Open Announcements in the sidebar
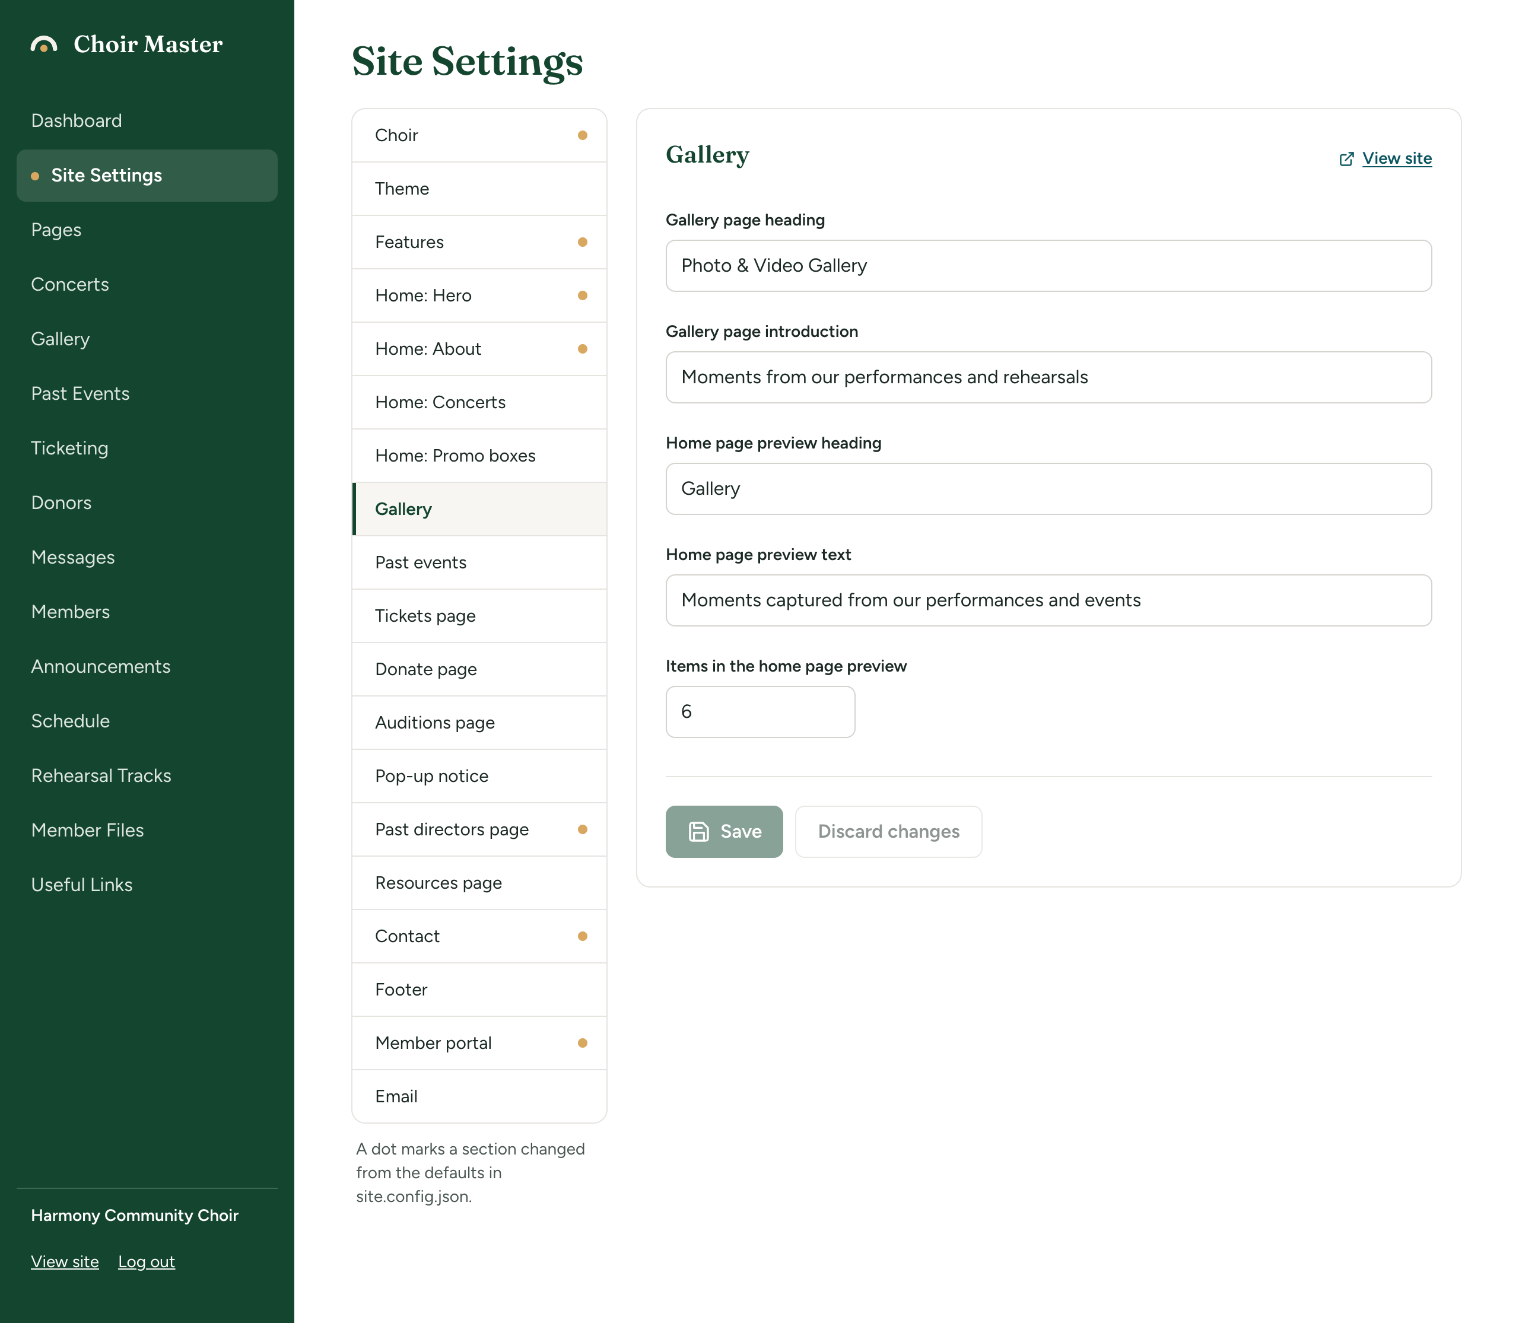1519x1323 pixels. [147, 667]
